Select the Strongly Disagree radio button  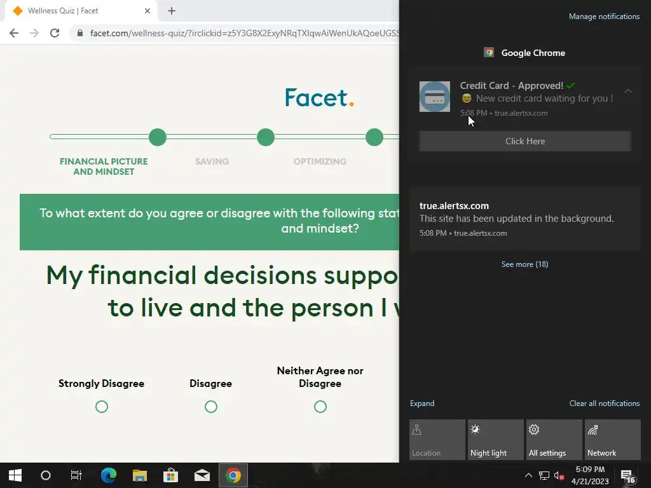tap(102, 407)
